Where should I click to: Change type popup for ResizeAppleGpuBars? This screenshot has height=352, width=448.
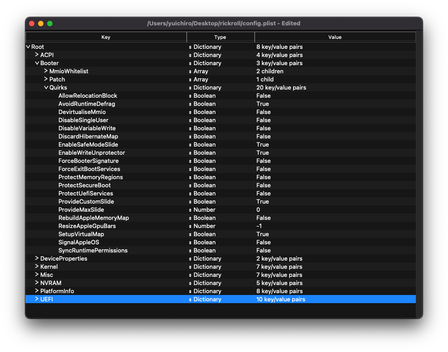190,226
